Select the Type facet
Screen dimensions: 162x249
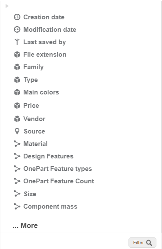pyautogui.click(x=31, y=80)
